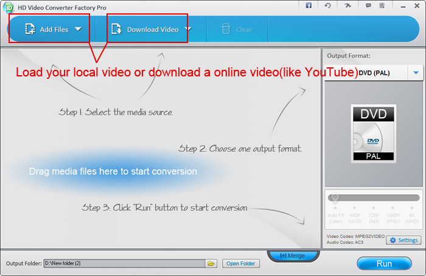Select the 4K (UHD) resolution mark

point(412,216)
